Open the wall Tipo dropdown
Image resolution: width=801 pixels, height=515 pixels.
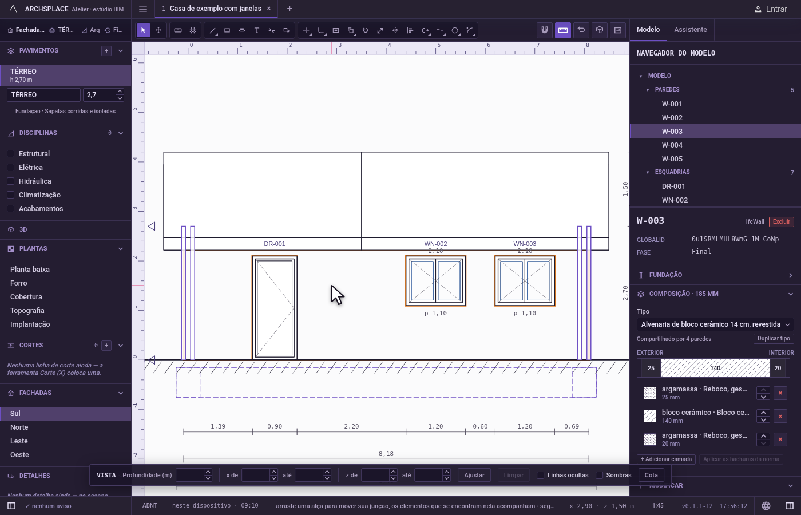click(715, 324)
